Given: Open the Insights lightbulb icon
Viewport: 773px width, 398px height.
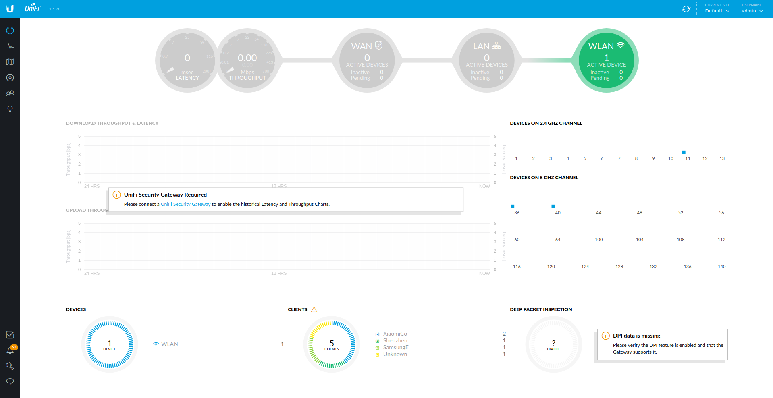Looking at the screenshot, I should tap(10, 109).
